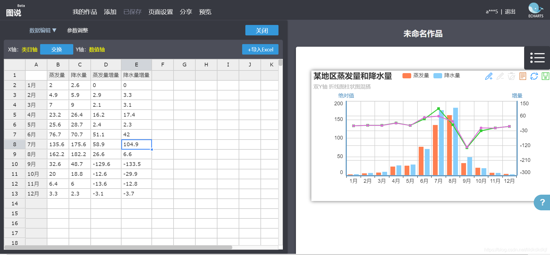Click cell with value -129.6
550x255 pixels.
(106, 164)
